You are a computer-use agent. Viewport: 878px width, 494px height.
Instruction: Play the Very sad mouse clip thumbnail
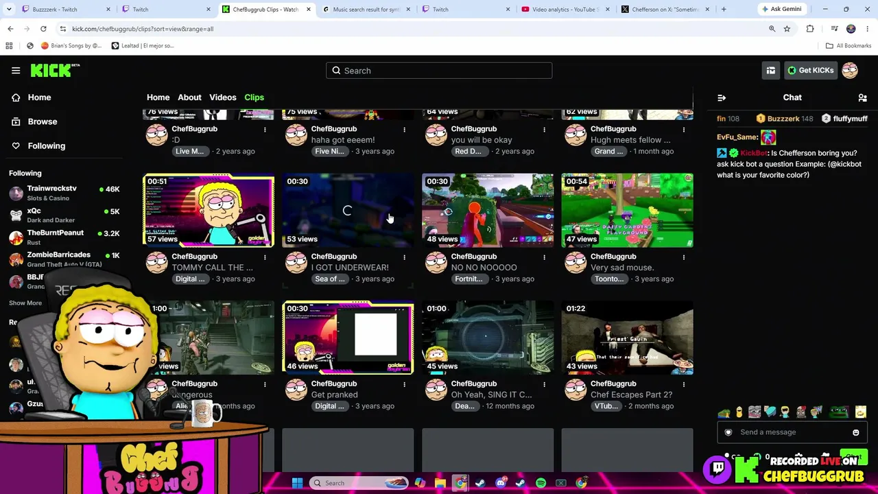(x=627, y=210)
